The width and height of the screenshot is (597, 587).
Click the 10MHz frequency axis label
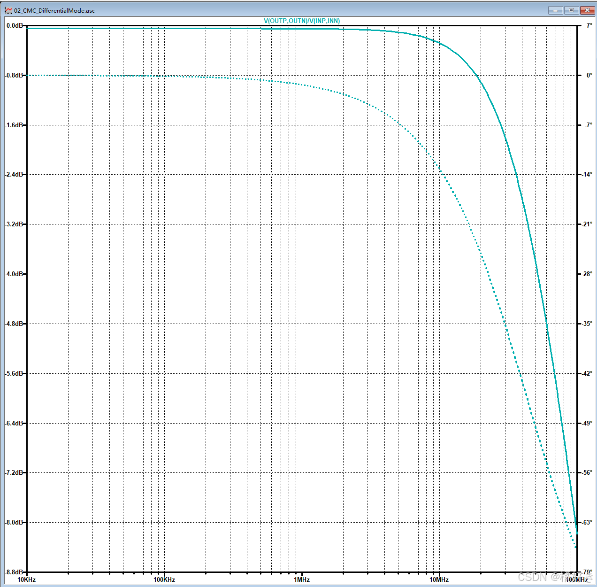pos(439,579)
